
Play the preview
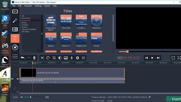[x=152, y=58]
